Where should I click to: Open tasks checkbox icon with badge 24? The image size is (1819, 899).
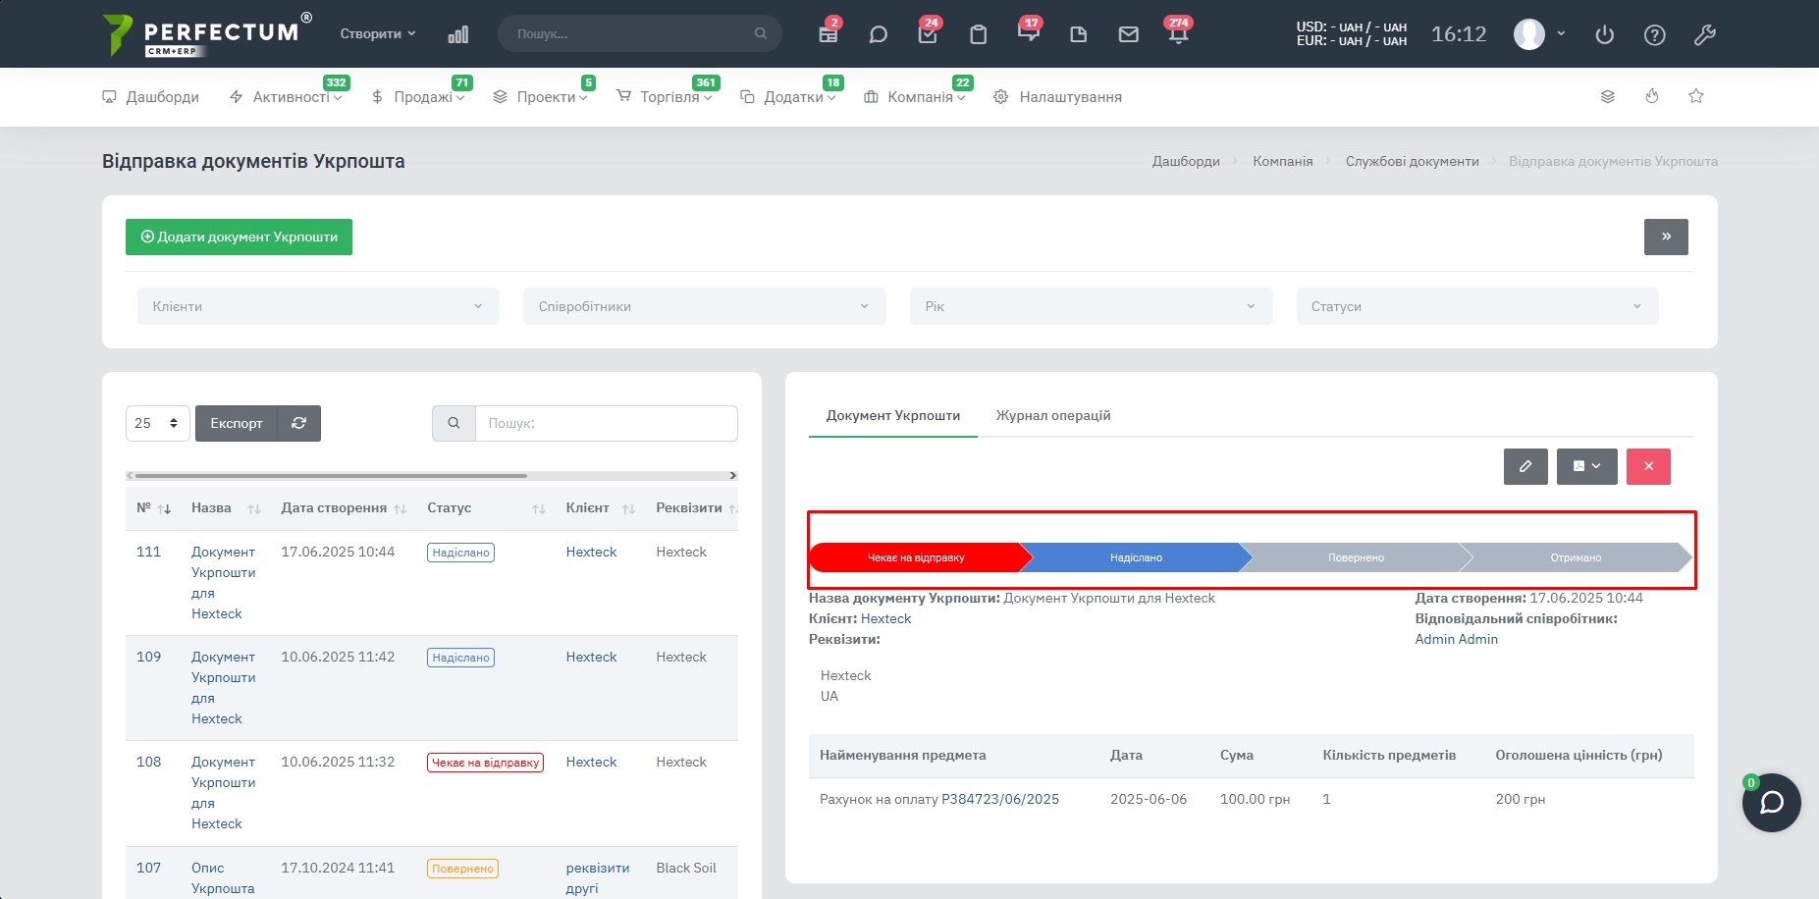(928, 34)
